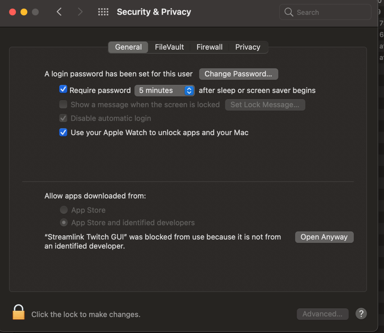Click the Show All grid icon

(103, 11)
